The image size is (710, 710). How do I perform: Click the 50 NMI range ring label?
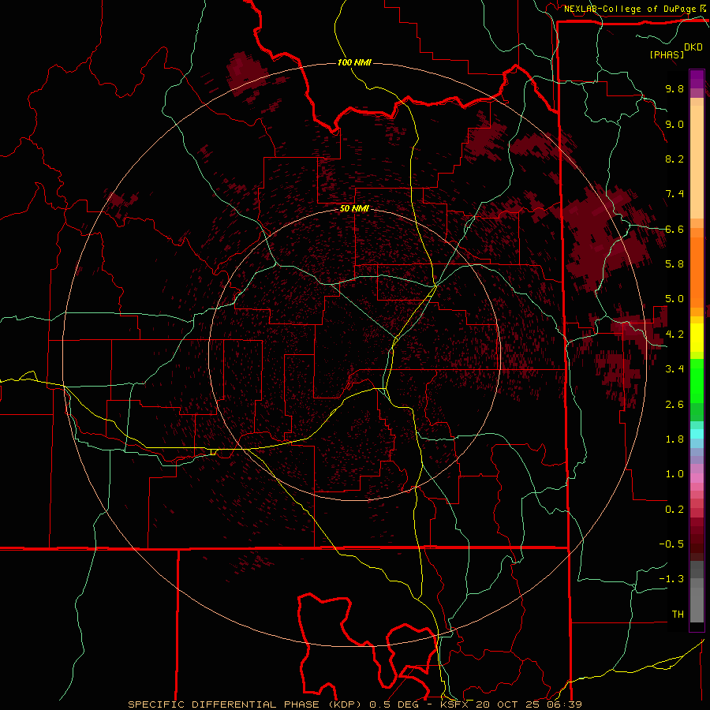point(354,209)
